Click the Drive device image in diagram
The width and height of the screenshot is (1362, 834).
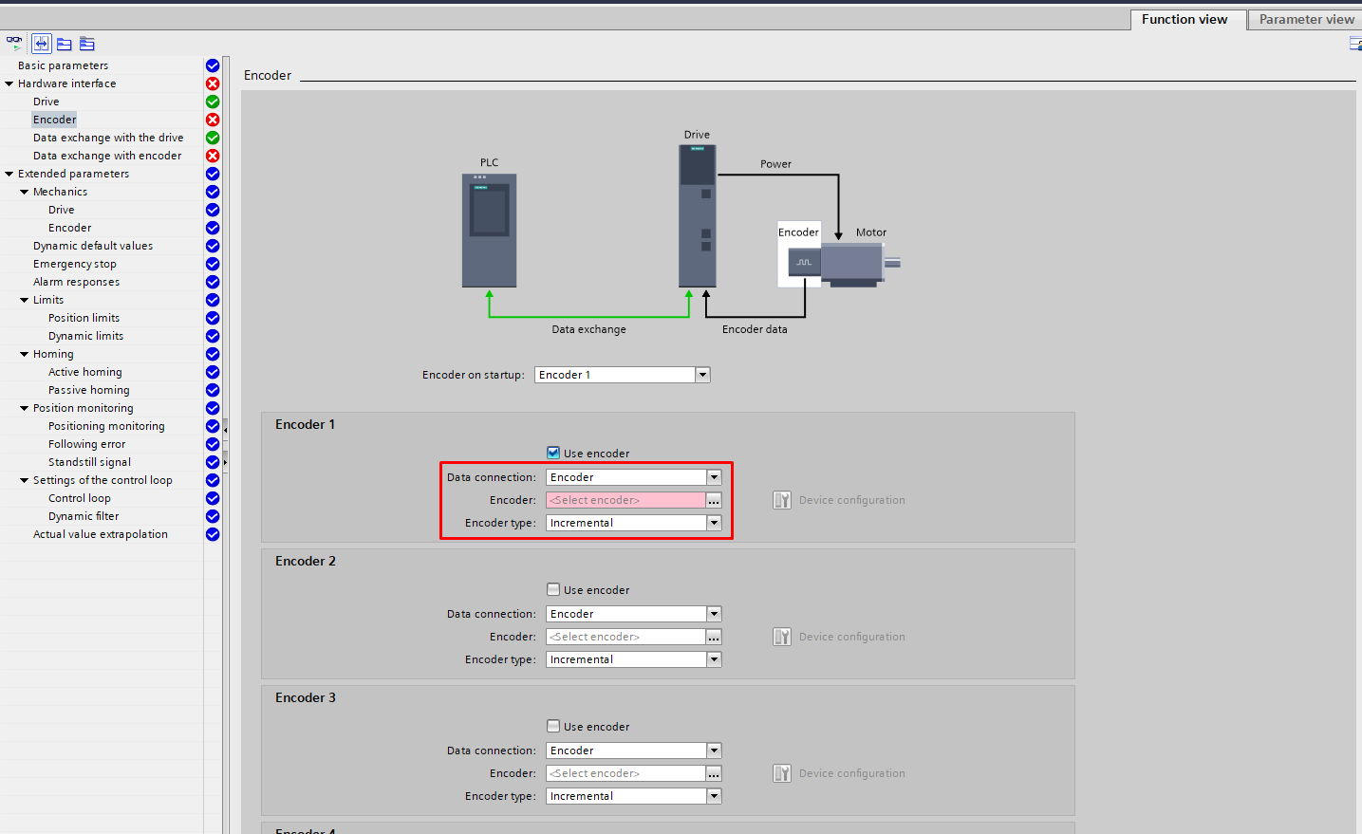coord(698,215)
